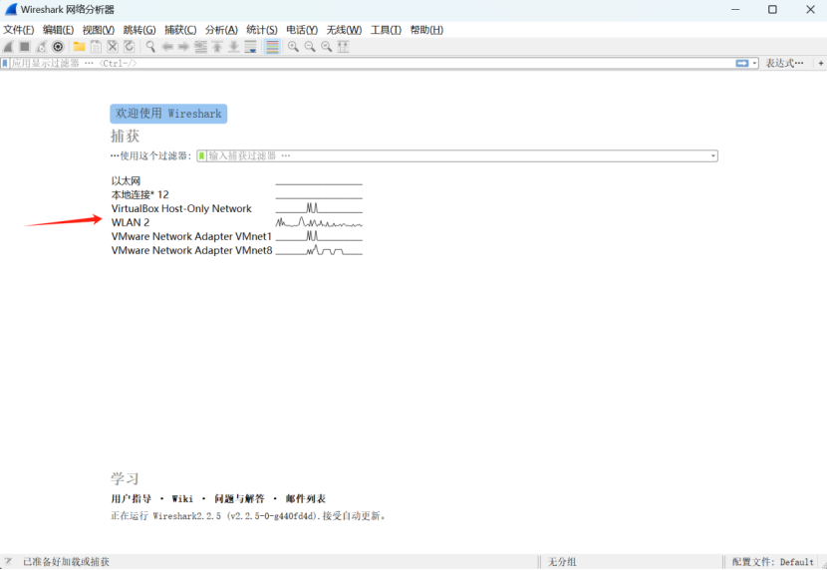Screen dimensions: 827x570
Task: Go to previous packet arrow icon
Action: 167,47
